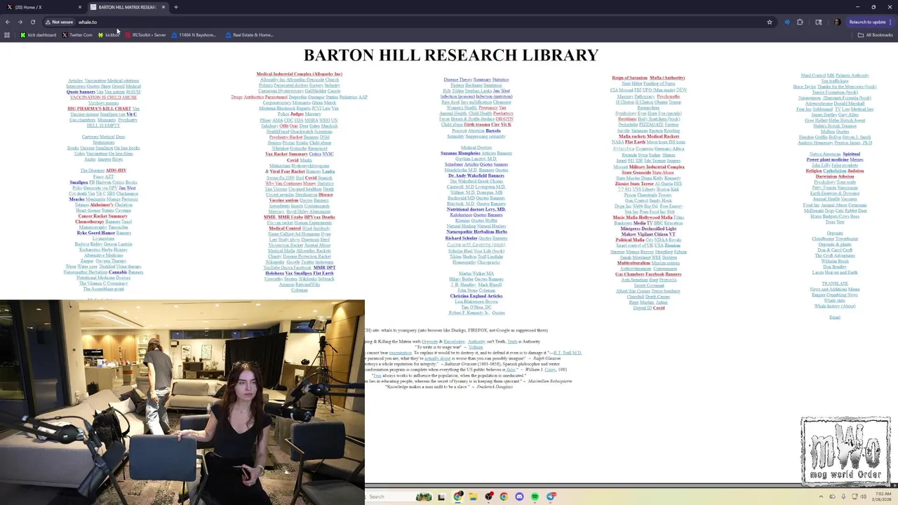898x505 pixels.
Task: Open the Mind Control MK link
Action: coord(817,75)
